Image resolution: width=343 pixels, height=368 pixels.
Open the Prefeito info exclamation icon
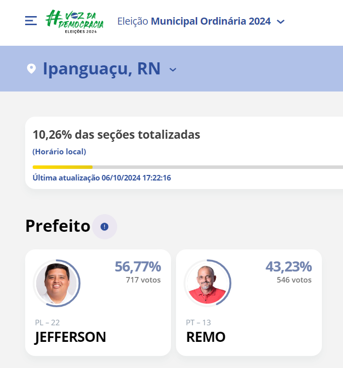tap(105, 227)
